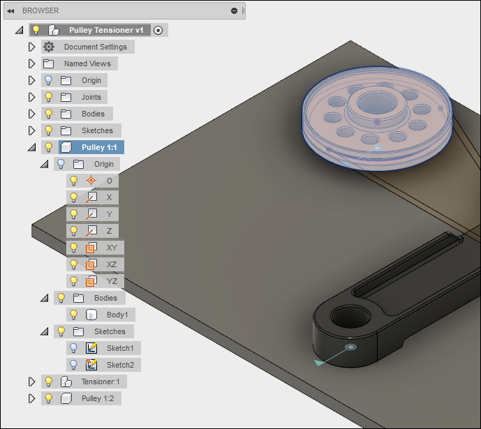The image size is (481, 429).
Task: Expand the Document Settings node
Action: coord(31,47)
